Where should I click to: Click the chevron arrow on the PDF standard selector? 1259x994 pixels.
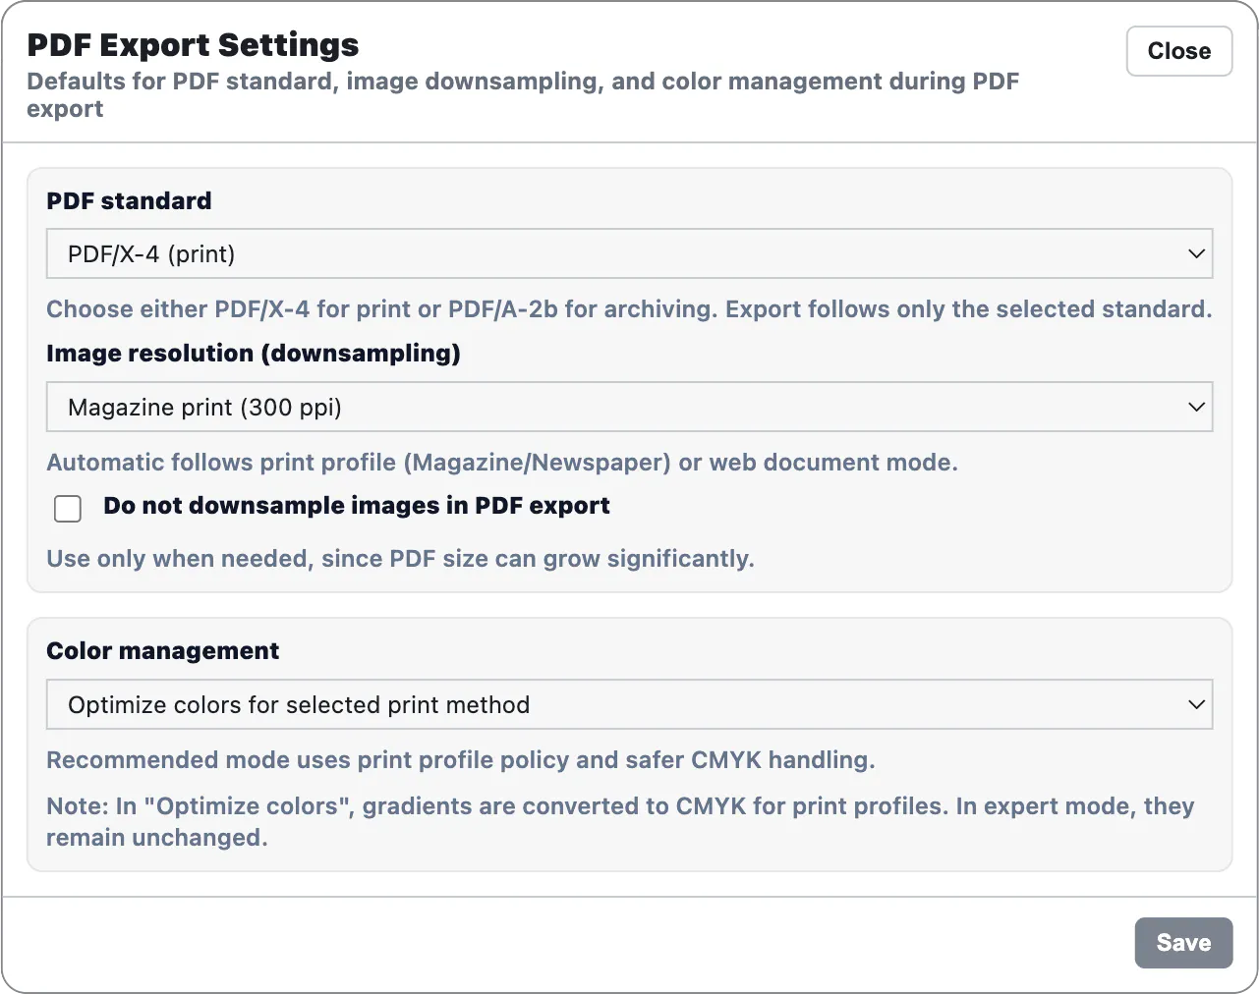pyautogui.click(x=1196, y=253)
